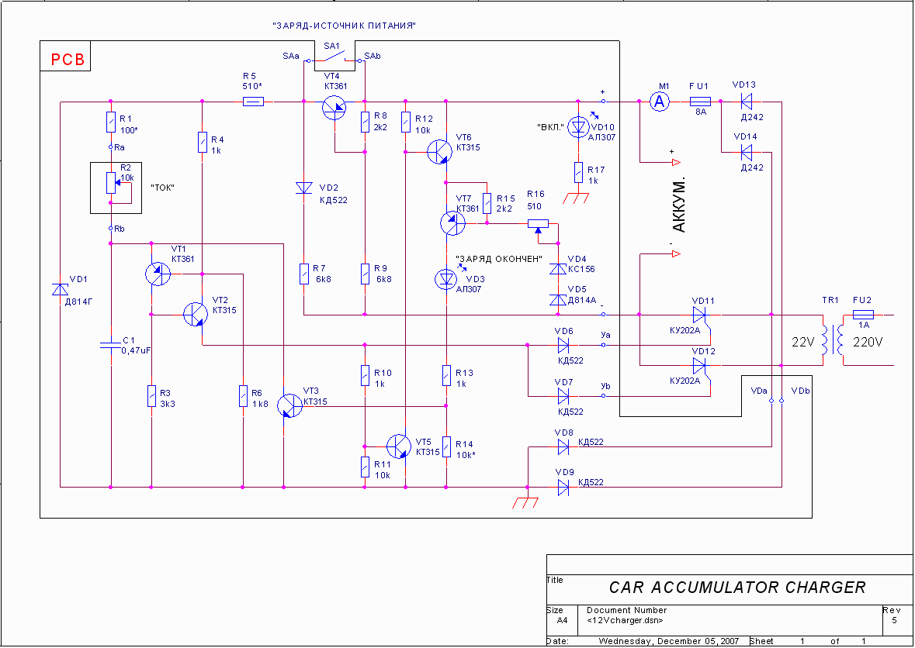Select the R5 resistor symbol
915x648 pixels.
point(253,102)
